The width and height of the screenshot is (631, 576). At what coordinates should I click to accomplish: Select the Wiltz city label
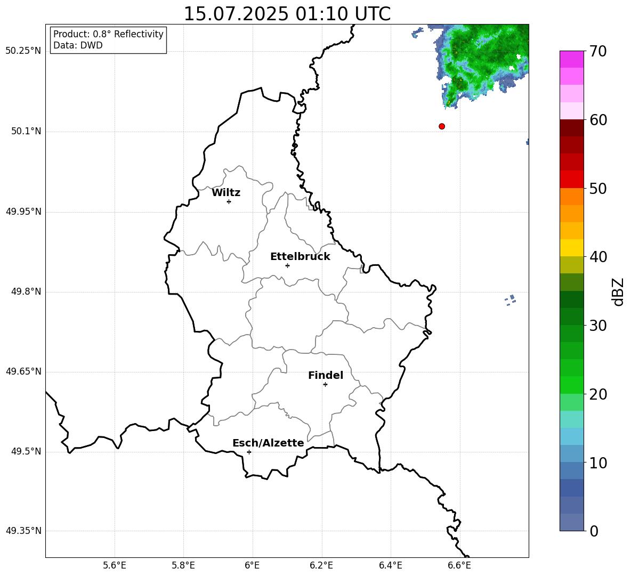coord(226,193)
